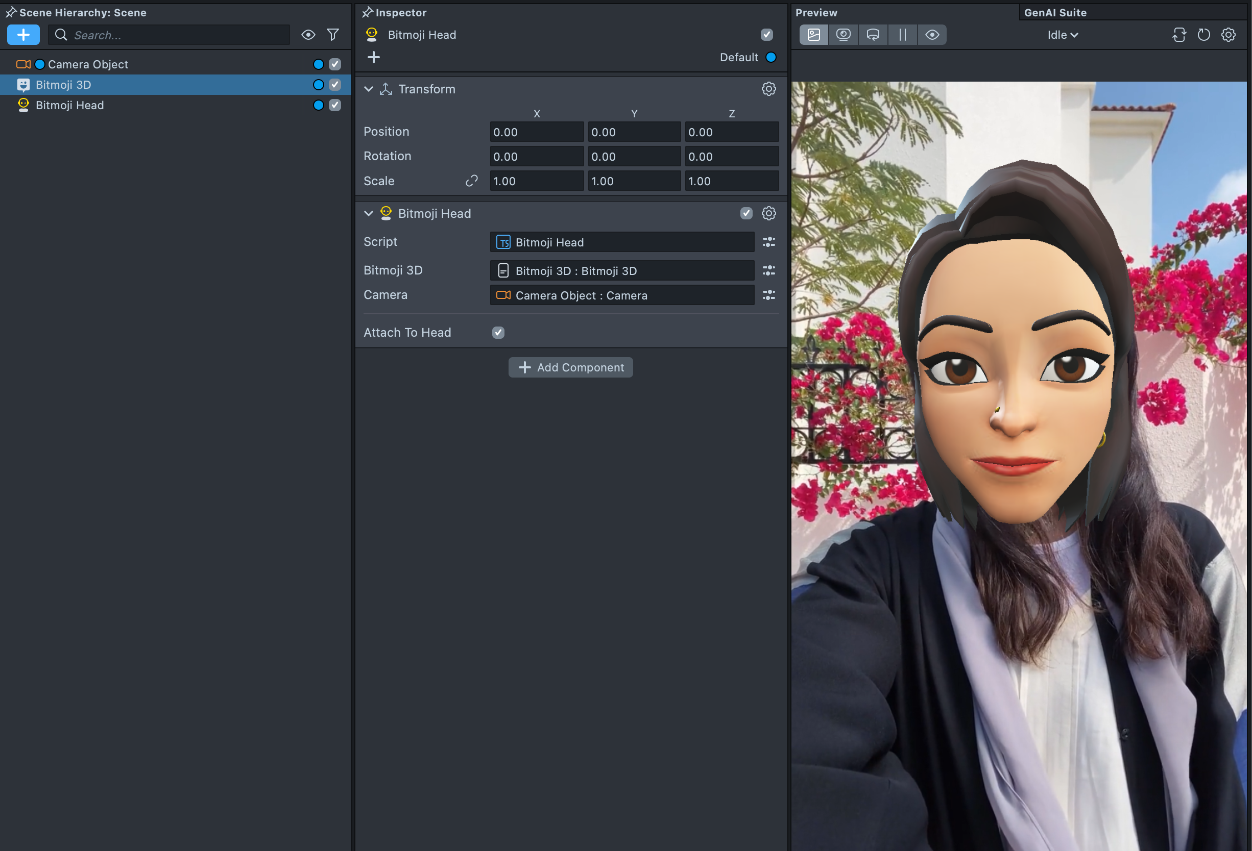Uncheck the Attach To Head checkbox
1252x851 pixels.
(x=498, y=333)
